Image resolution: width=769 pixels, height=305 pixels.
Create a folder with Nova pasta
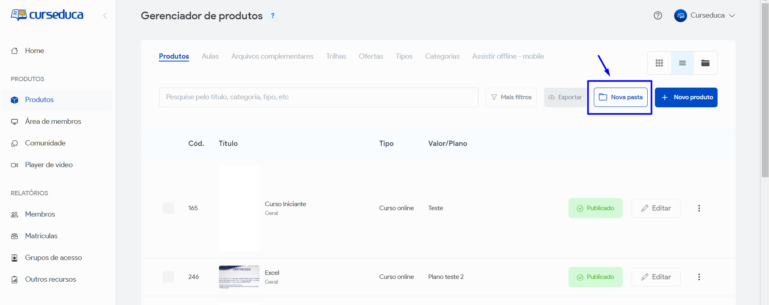(x=620, y=97)
